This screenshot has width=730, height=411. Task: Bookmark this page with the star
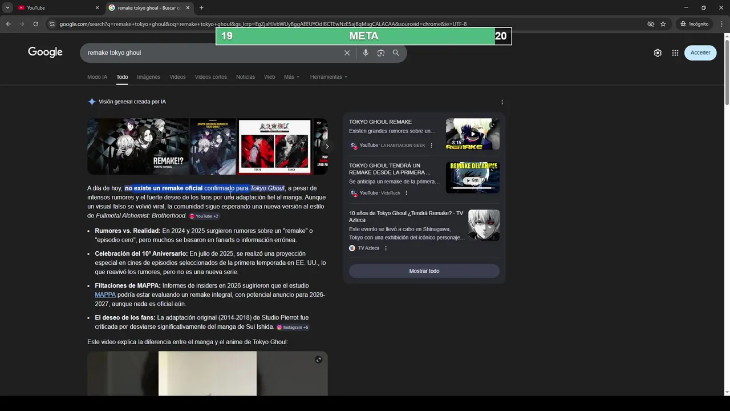[x=663, y=24]
